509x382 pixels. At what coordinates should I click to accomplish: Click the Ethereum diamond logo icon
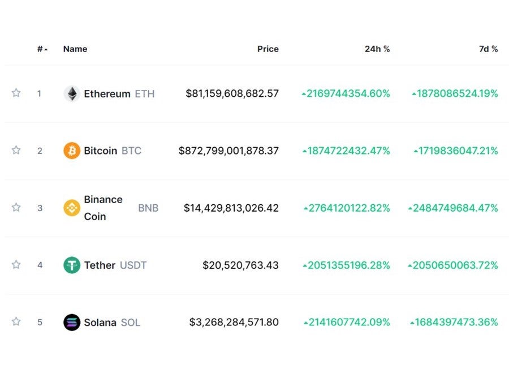point(72,94)
